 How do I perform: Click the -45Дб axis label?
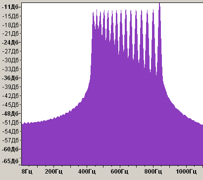click(10, 104)
